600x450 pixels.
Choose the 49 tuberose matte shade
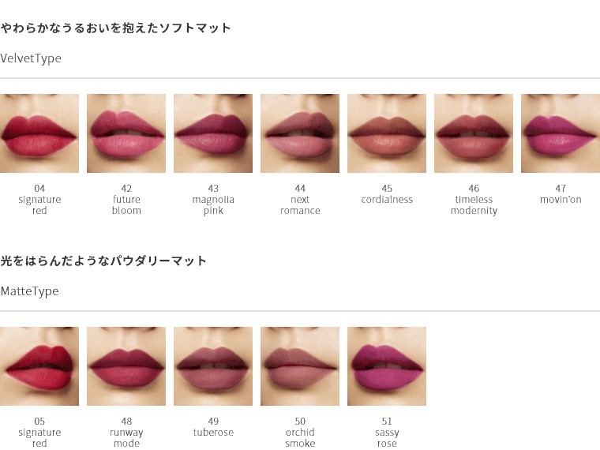pos(213,366)
